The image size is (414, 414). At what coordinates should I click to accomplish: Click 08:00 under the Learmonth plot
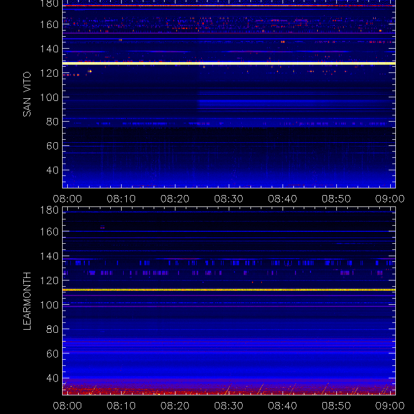(x=67, y=406)
